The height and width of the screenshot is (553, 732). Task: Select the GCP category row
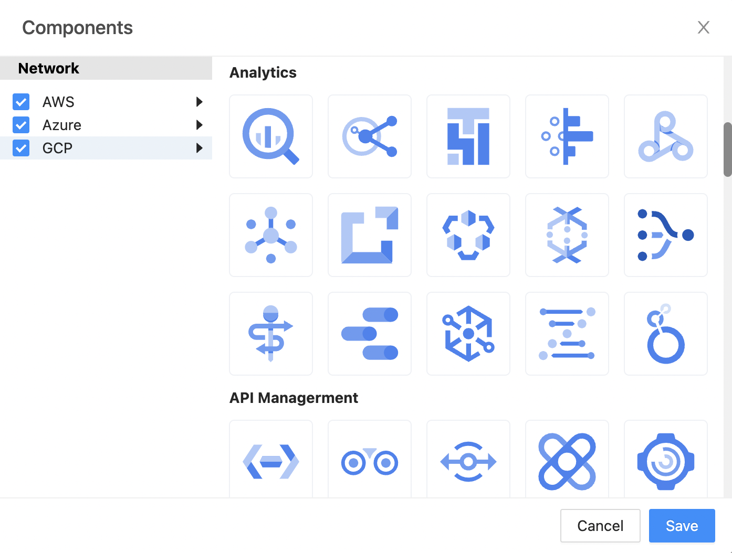(x=105, y=148)
